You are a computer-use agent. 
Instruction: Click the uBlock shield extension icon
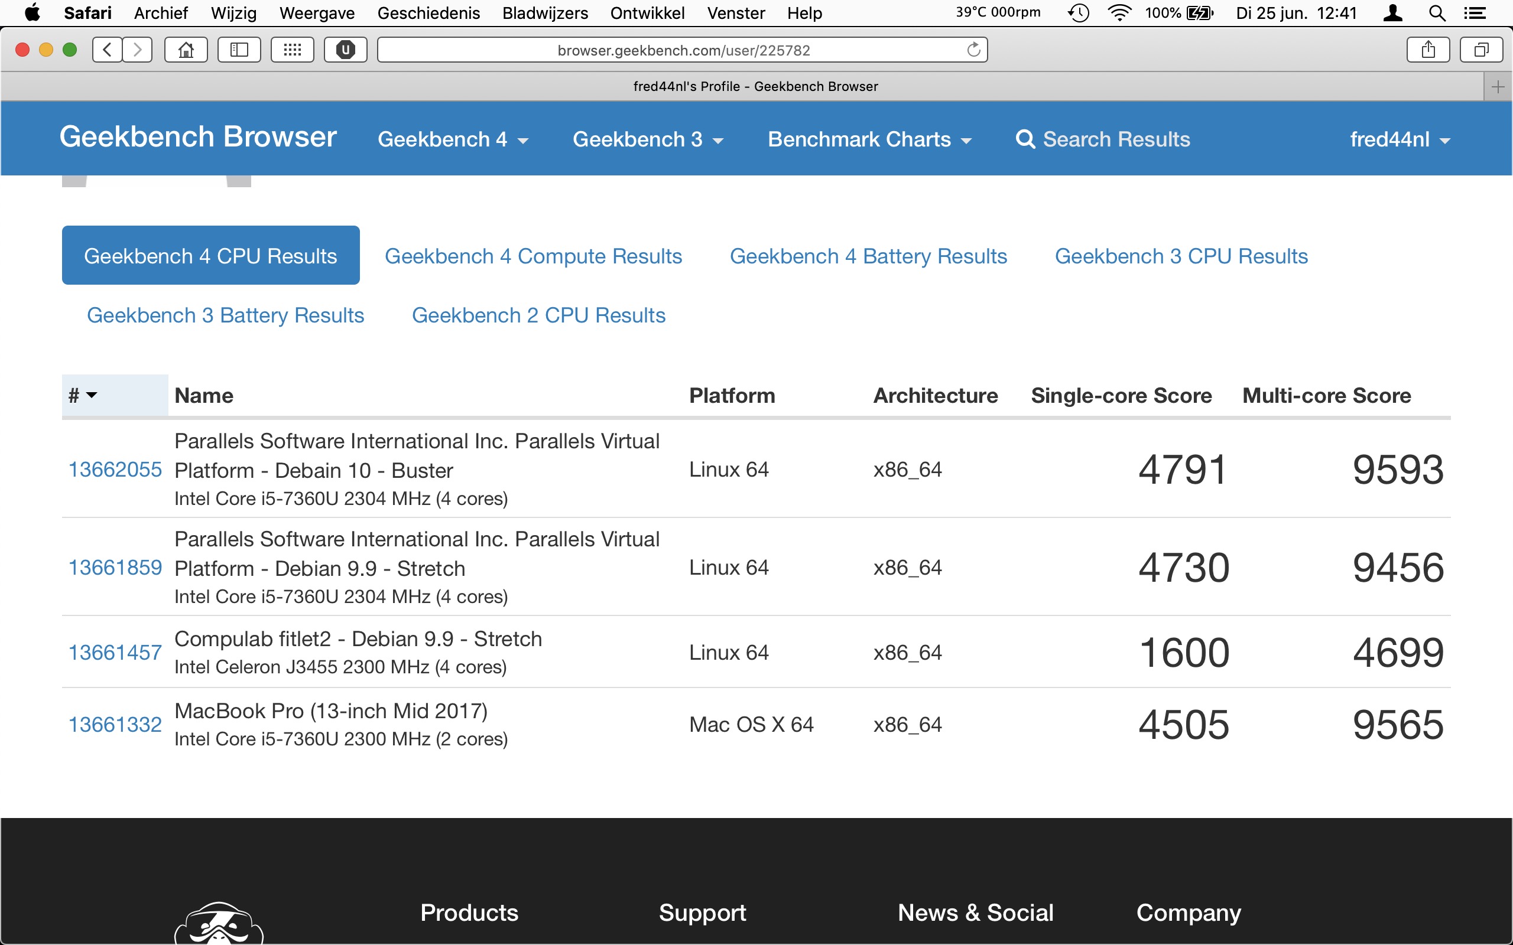[x=345, y=50]
